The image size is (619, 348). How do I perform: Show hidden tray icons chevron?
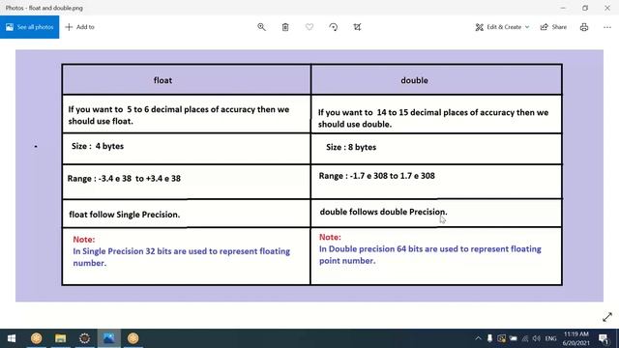click(478, 338)
